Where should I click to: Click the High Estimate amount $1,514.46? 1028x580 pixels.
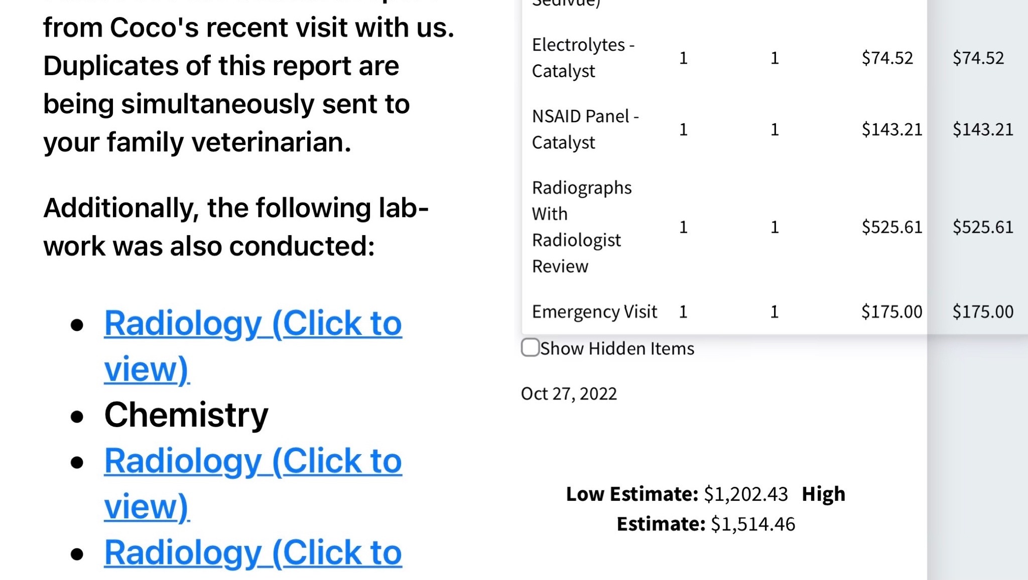(753, 524)
